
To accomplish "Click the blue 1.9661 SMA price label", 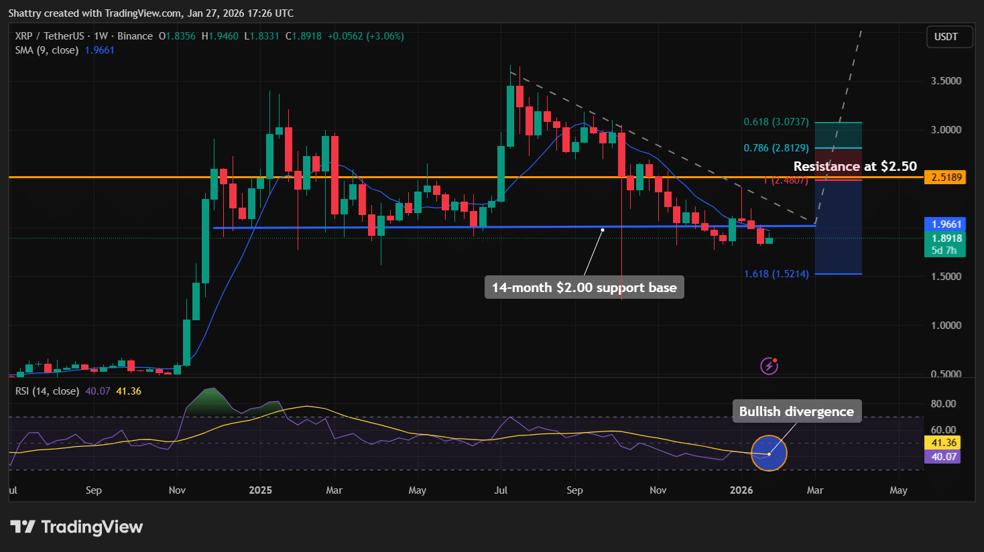I will click(945, 224).
